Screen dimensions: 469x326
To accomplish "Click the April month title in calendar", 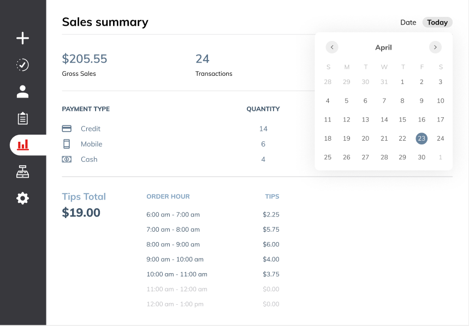I will (x=383, y=47).
